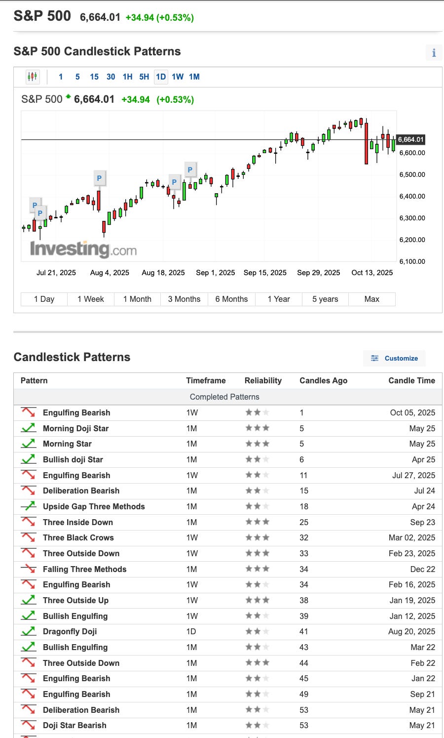Viewport: 444px width, 738px height.
Task: Set chart range to 1 Week
Action: 91,299
